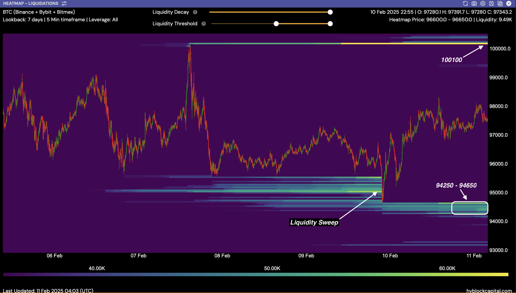
Task: Open filter options beside Heatmap title
Action: point(64,4)
